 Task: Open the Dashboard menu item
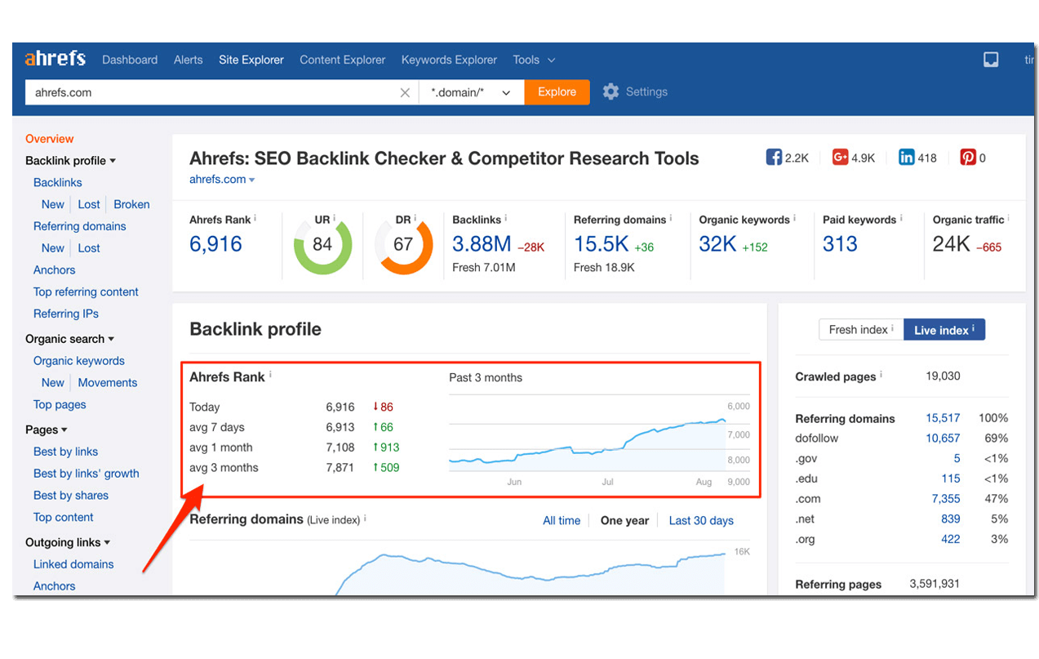click(x=130, y=60)
